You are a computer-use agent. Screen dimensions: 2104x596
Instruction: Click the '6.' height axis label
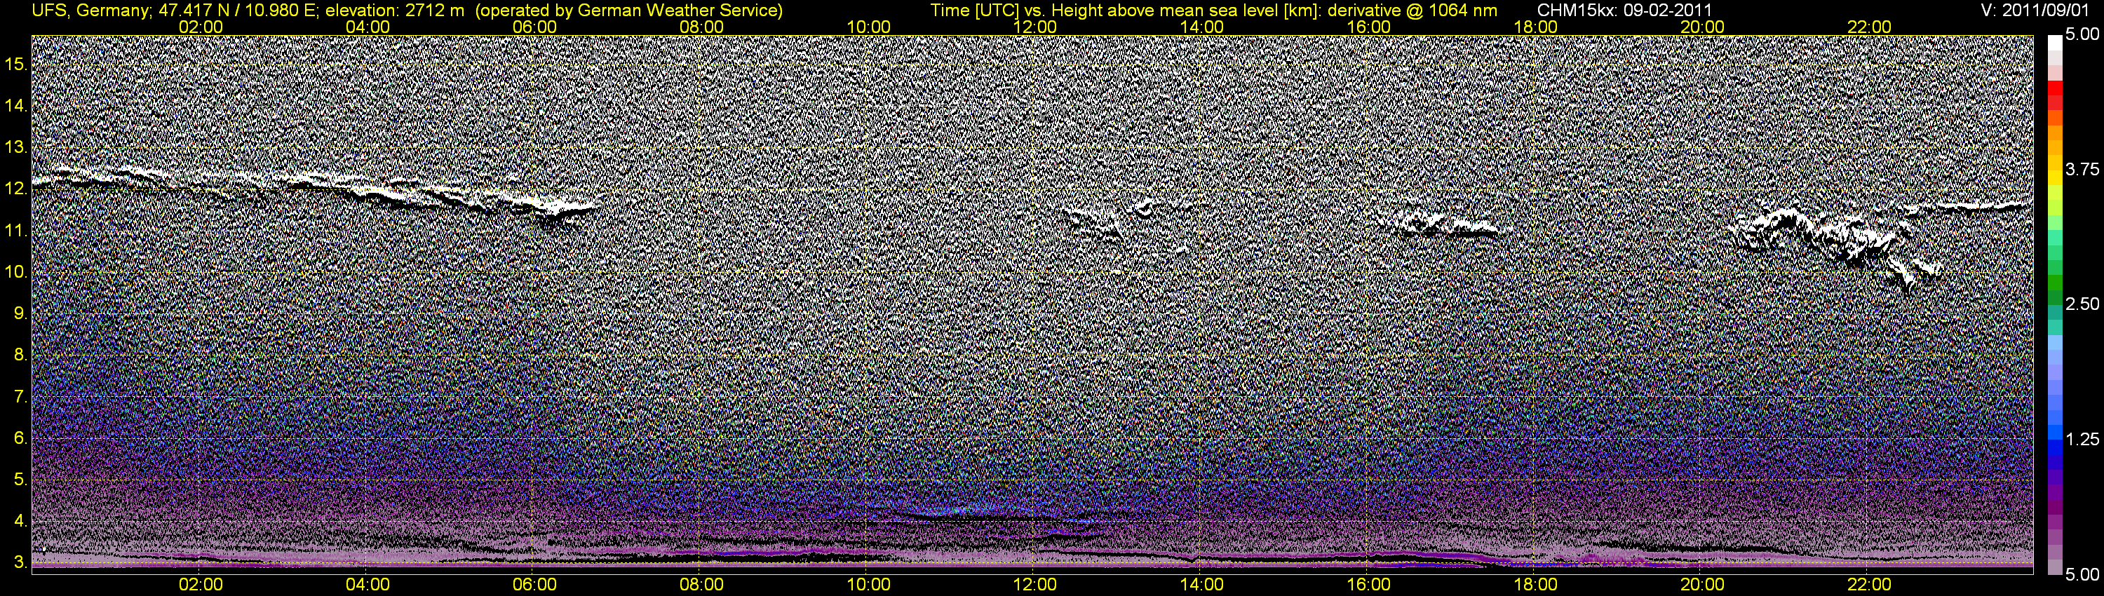tap(21, 438)
